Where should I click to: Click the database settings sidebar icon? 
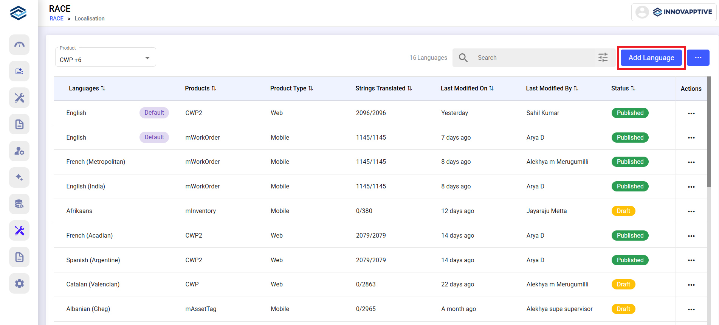19,204
